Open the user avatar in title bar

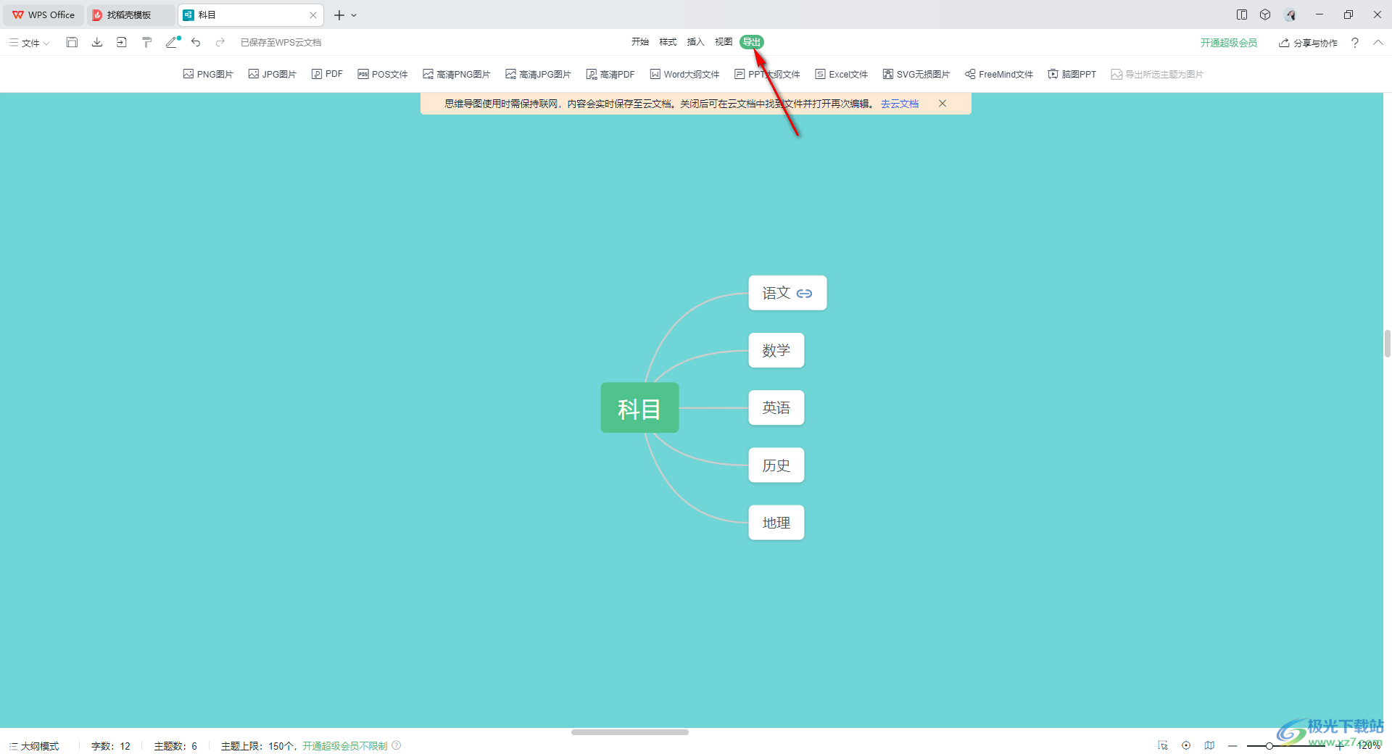coord(1290,14)
